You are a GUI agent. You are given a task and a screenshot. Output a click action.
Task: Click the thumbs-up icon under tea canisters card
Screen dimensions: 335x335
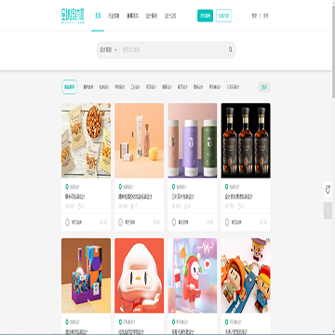[186, 206]
